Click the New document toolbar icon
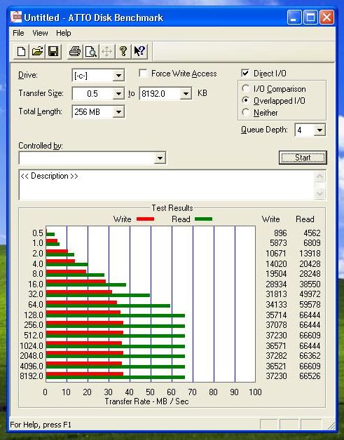 coord(21,51)
